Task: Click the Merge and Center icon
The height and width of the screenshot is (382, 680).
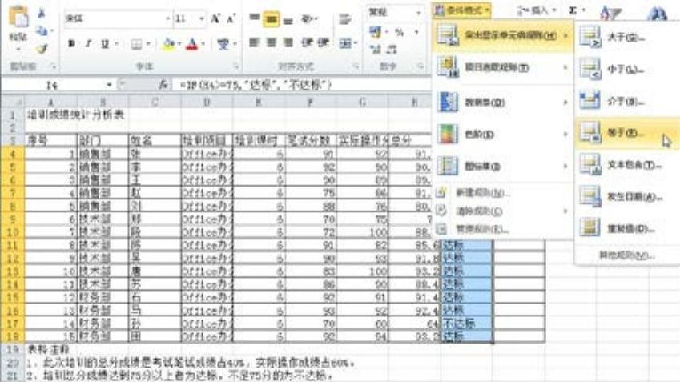Action: click(x=345, y=42)
